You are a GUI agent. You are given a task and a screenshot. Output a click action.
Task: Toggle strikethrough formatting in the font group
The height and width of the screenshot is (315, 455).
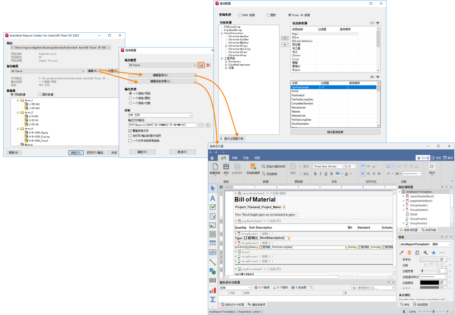click(x=331, y=174)
